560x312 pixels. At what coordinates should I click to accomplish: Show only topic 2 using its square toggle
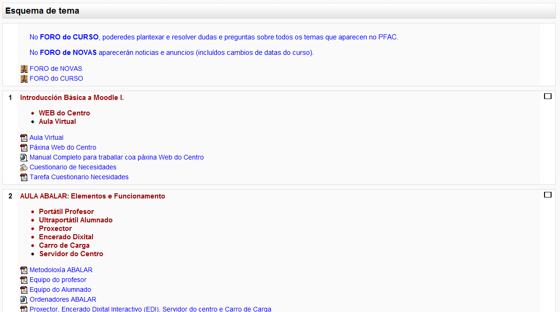tap(547, 195)
